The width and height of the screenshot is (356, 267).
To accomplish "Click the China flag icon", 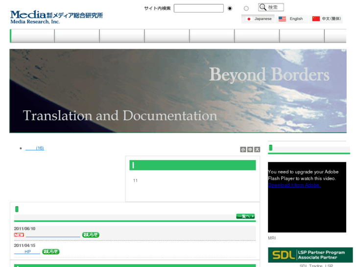I will pos(316,19).
